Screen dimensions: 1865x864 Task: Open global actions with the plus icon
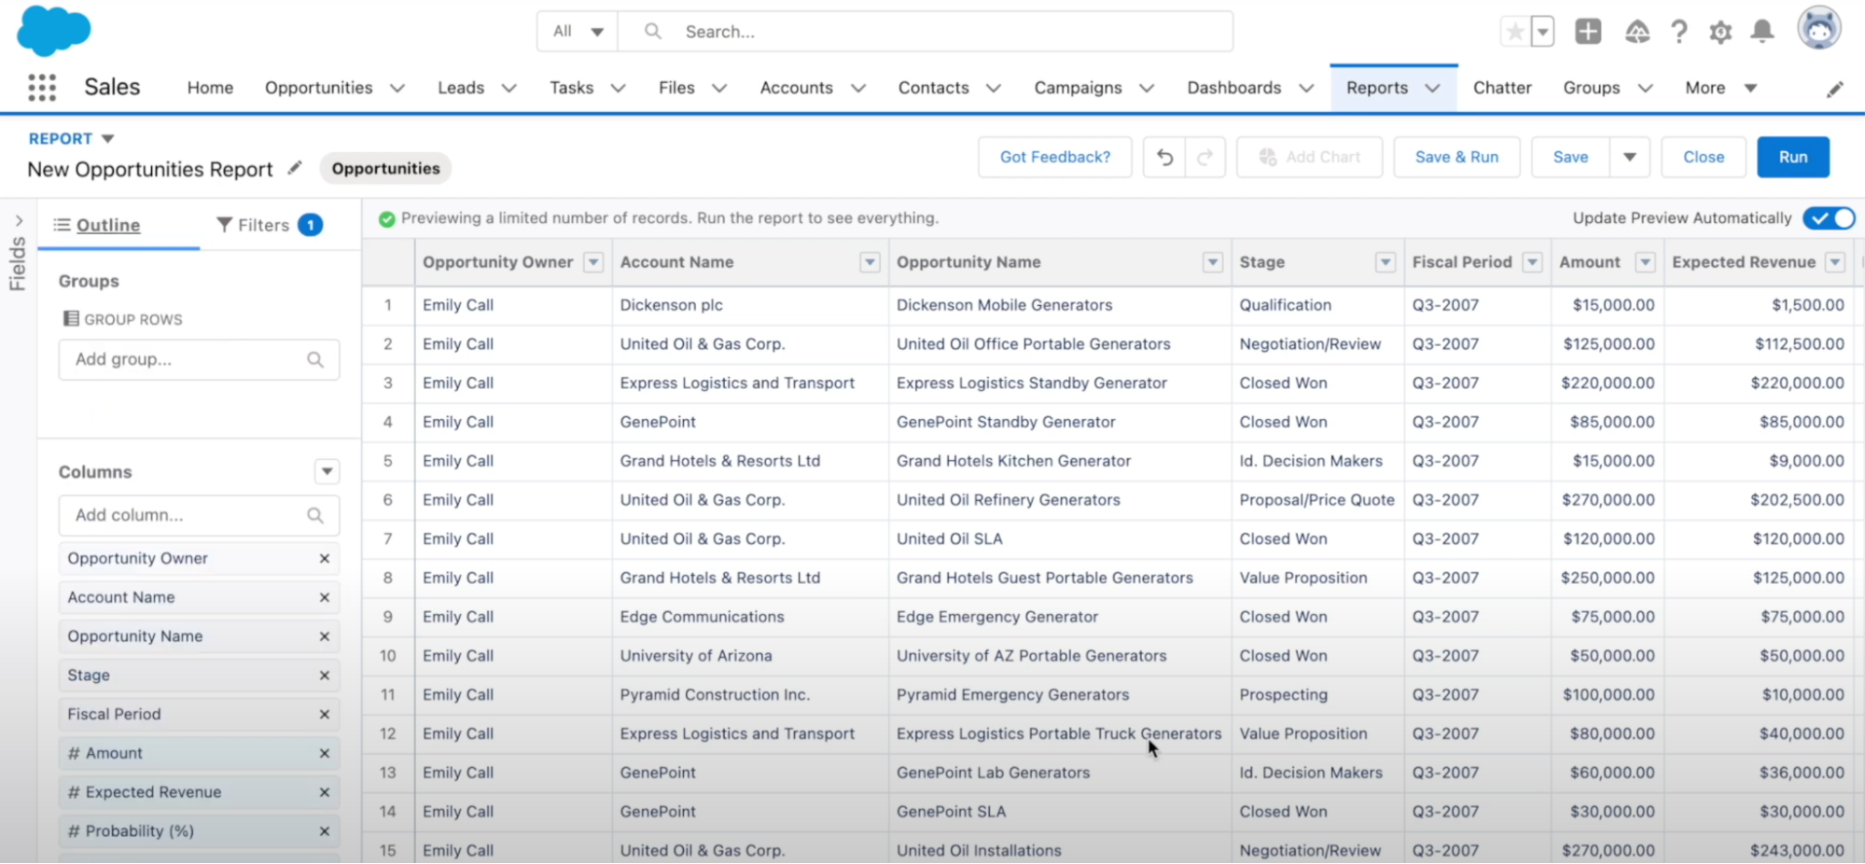coord(1588,31)
